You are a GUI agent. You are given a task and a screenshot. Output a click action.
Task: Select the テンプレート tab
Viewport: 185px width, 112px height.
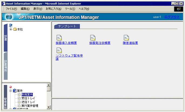coord(67,26)
